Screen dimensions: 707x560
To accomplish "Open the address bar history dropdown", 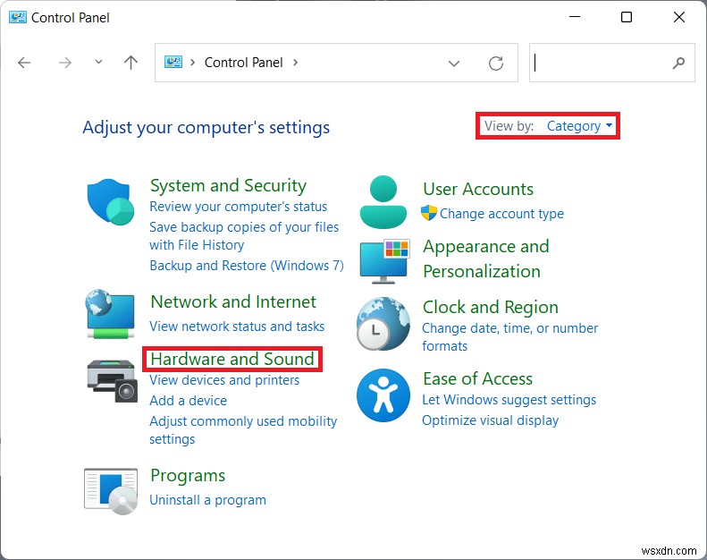I will click(454, 63).
